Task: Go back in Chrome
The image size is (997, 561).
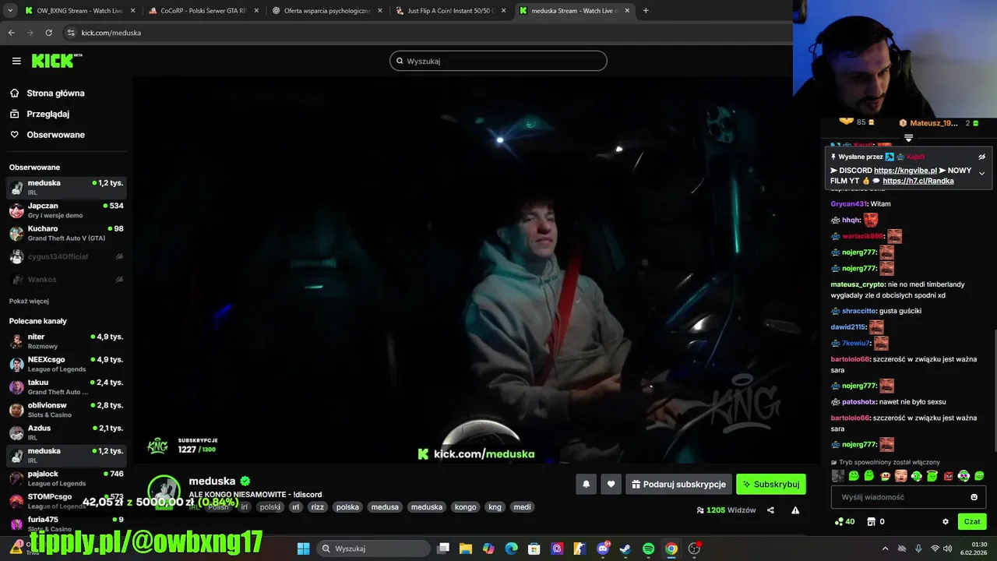Action: pyautogui.click(x=11, y=33)
